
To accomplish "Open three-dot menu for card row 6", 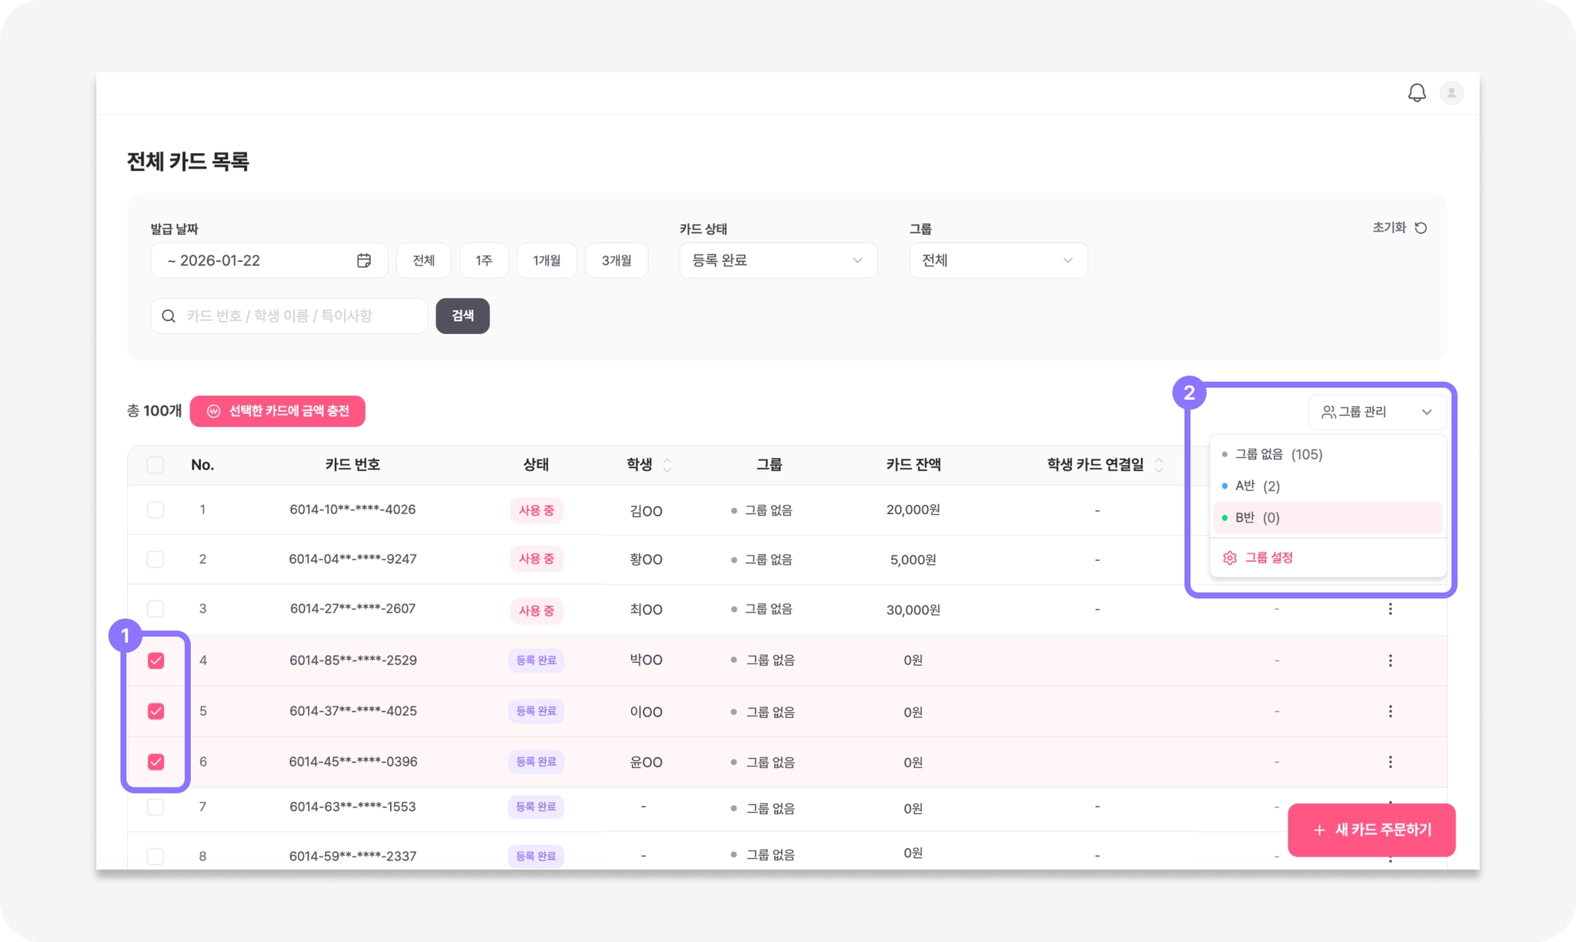I will (x=1390, y=762).
